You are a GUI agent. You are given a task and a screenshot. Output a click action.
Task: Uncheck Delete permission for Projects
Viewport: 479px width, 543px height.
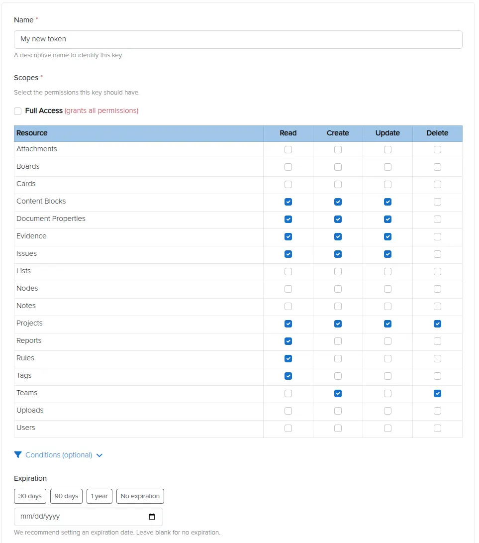(x=437, y=324)
